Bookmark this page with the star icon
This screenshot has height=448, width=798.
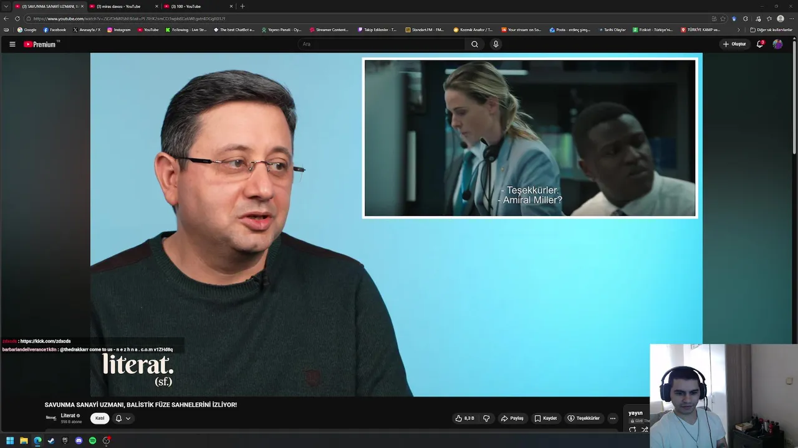coord(723,19)
